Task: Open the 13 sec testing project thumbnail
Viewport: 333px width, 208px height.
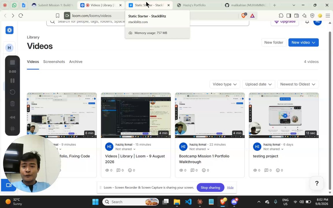Action: (284, 115)
